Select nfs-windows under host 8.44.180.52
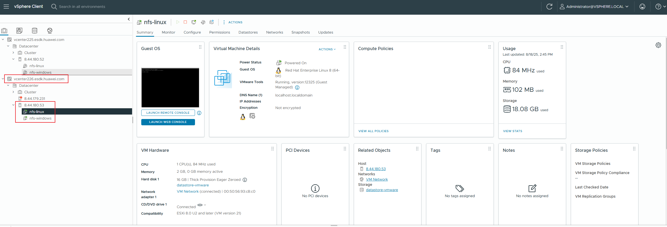667x227 pixels. point(40,72)
